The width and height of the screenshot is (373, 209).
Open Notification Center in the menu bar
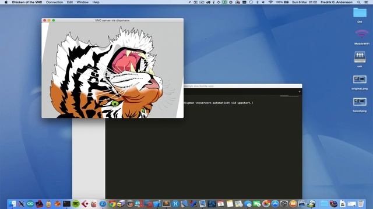tap(366, 2)
